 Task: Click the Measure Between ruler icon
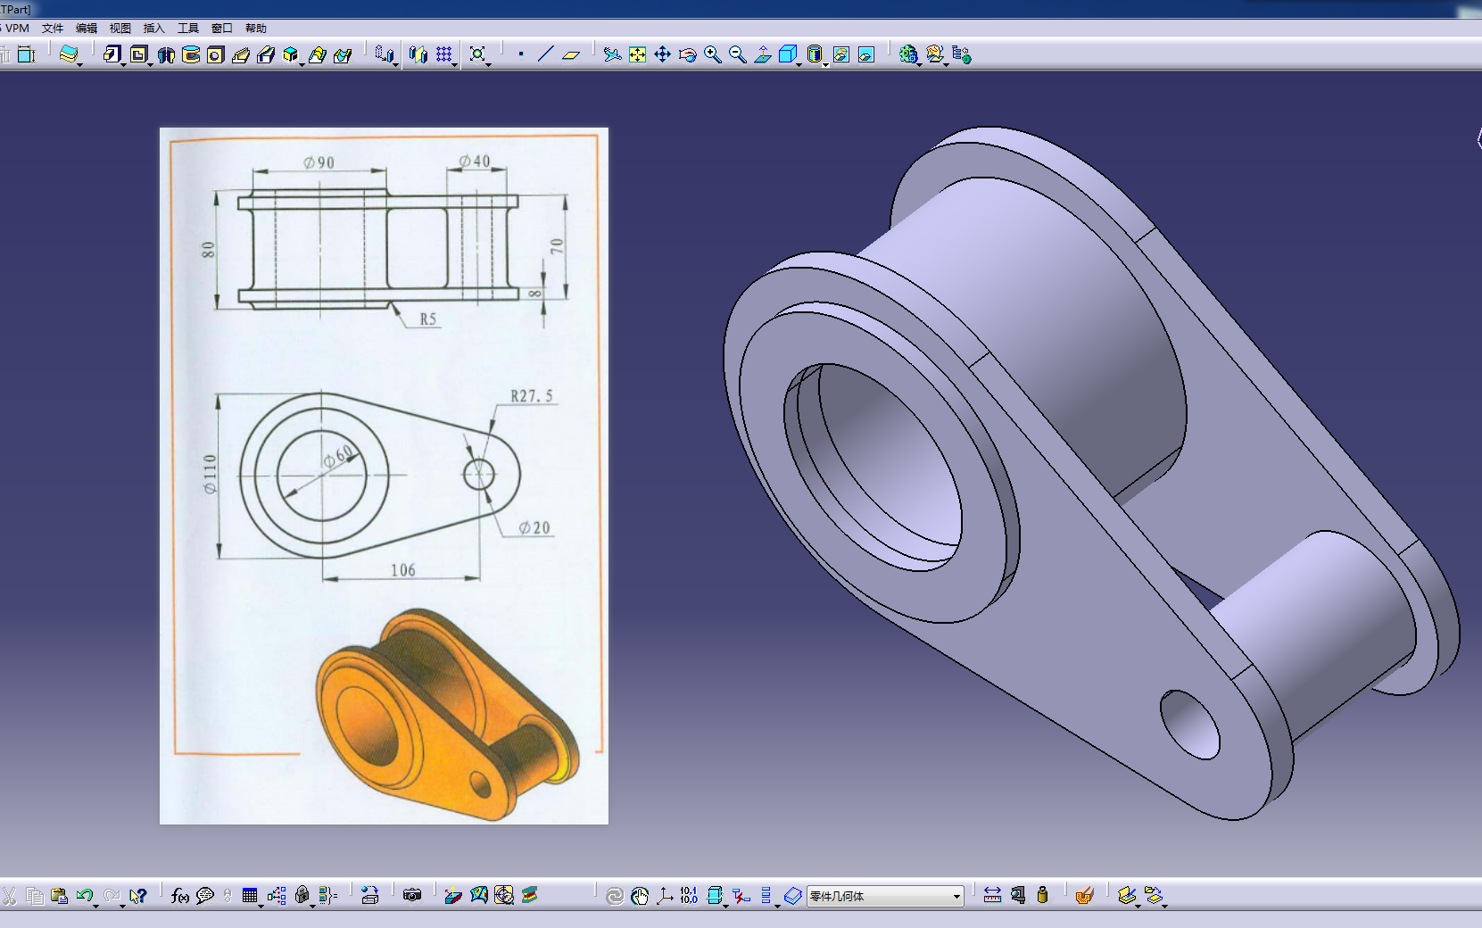(x=992, y=895)
